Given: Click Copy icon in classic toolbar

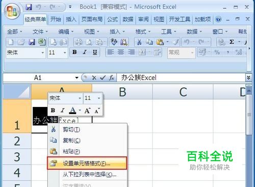Looking at the screenshot, I should click(149, 42).
